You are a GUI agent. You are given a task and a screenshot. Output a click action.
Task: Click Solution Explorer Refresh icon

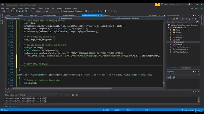[x=190, y=19]
